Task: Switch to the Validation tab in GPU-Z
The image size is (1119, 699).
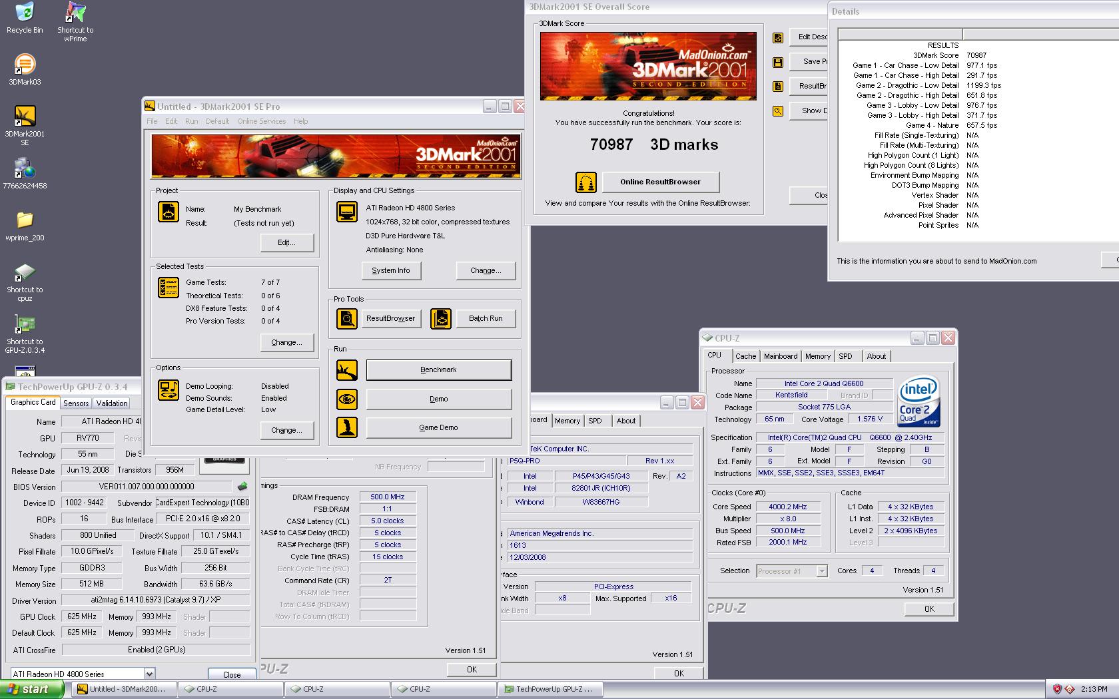Action: [x=112, y=403]
